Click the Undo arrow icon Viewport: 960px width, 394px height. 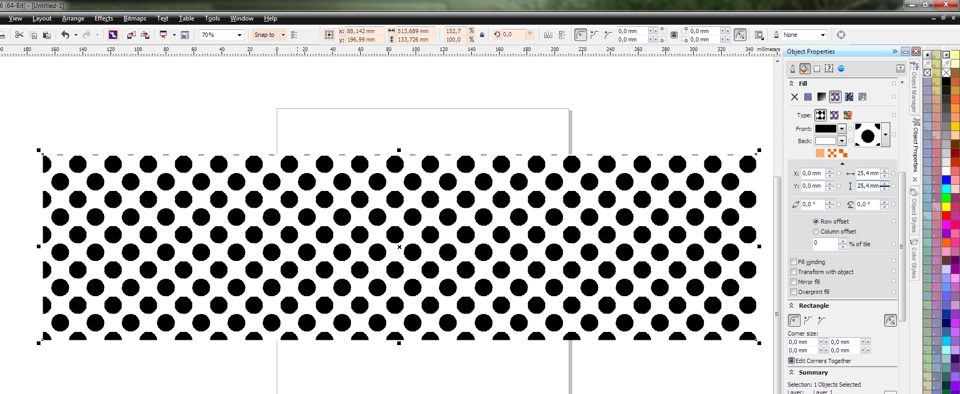pyautogui.click(x=65, y=35)
